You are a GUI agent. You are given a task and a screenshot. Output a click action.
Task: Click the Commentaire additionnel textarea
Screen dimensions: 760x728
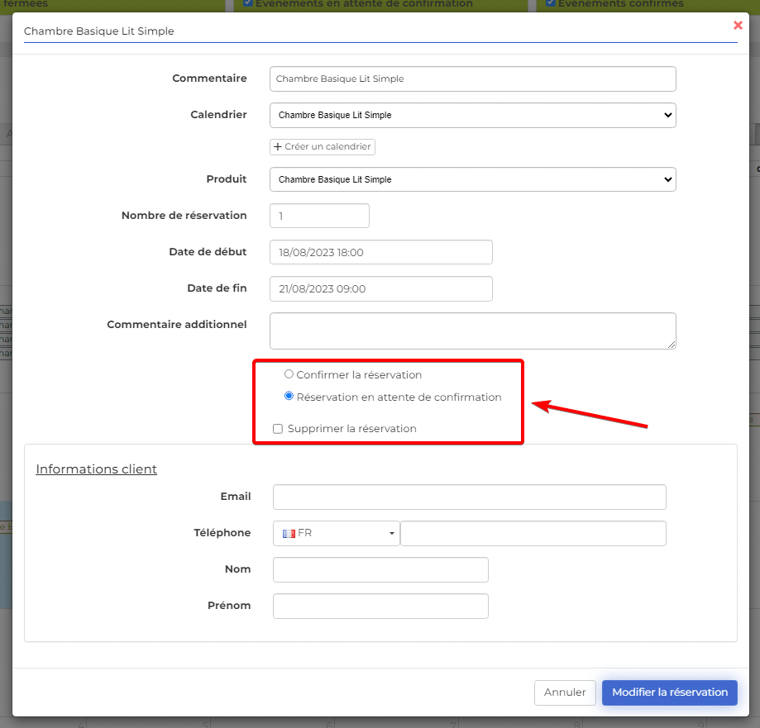(x=472, y=331)
